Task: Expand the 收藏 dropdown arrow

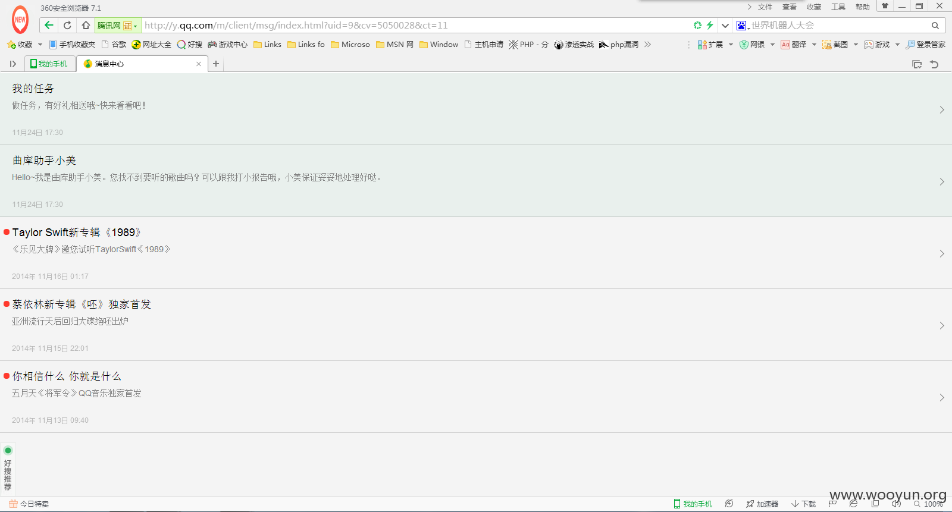Action: [40, 45]
